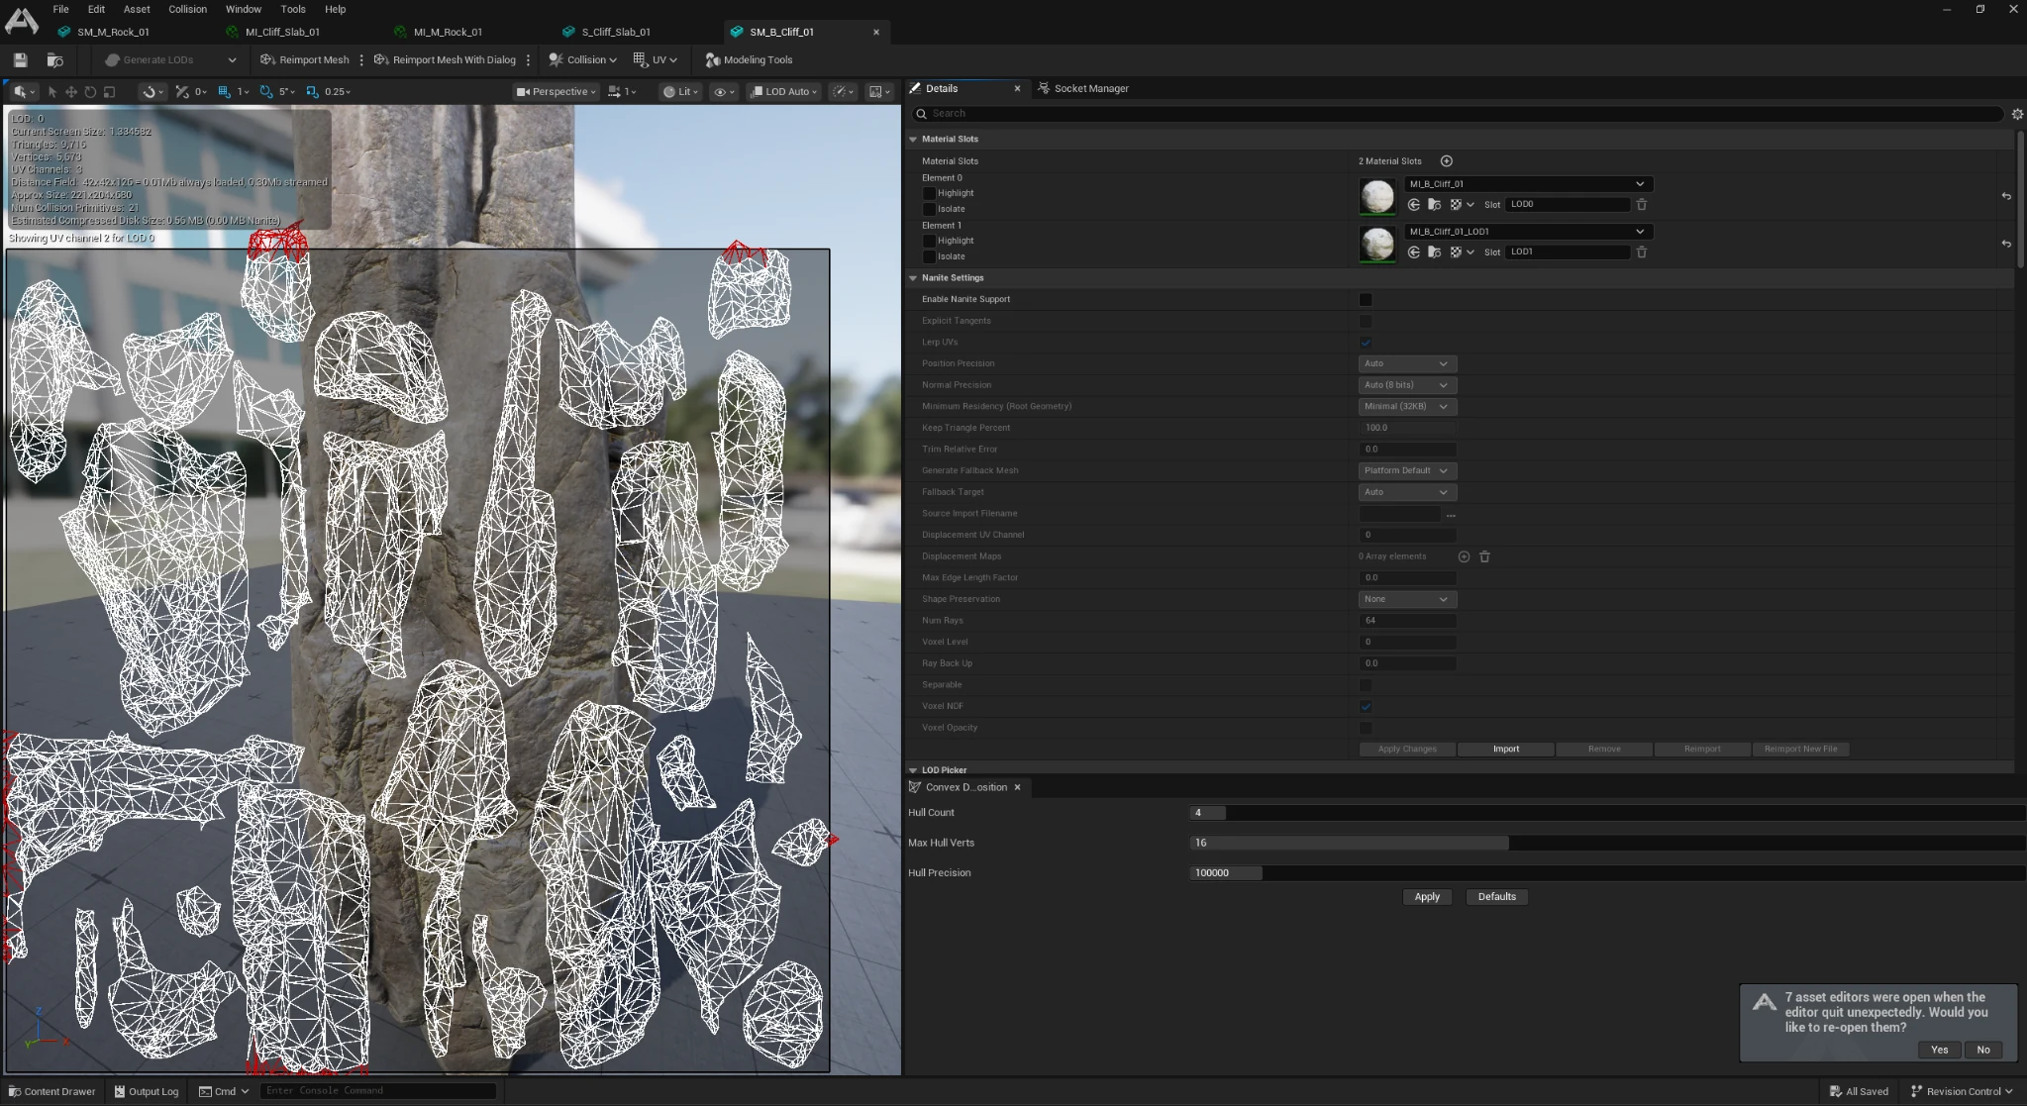The image size is (2027, 1106).
Task: Open Details panel settings gear
Action: (2017, 115)
